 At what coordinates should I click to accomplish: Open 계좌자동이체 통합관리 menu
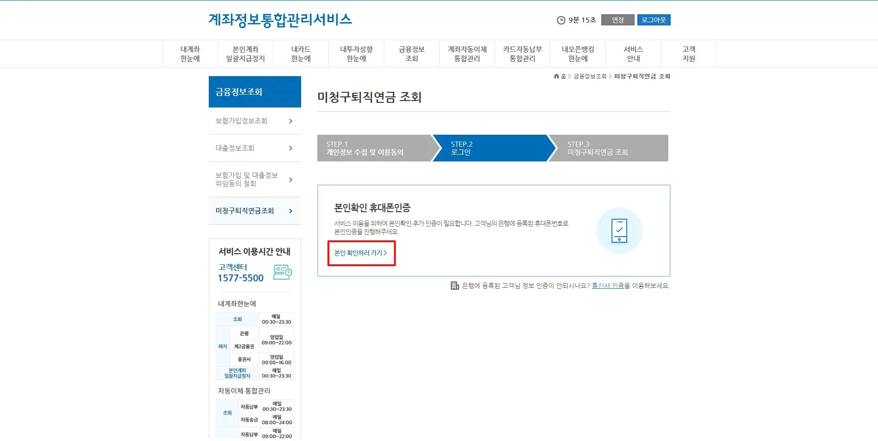coord(467,54)
